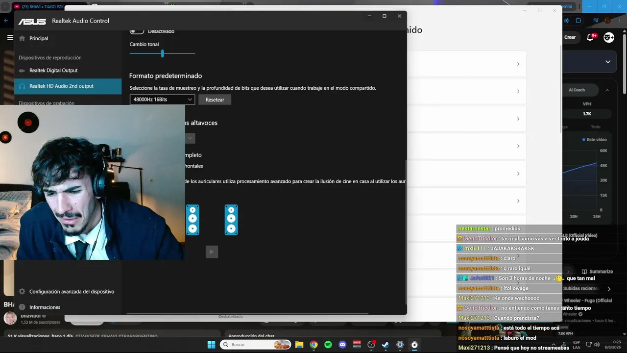Select Realtek HD Audio 2nd output
This screenshot has width=627, height=353.
(x=68, y=86)
